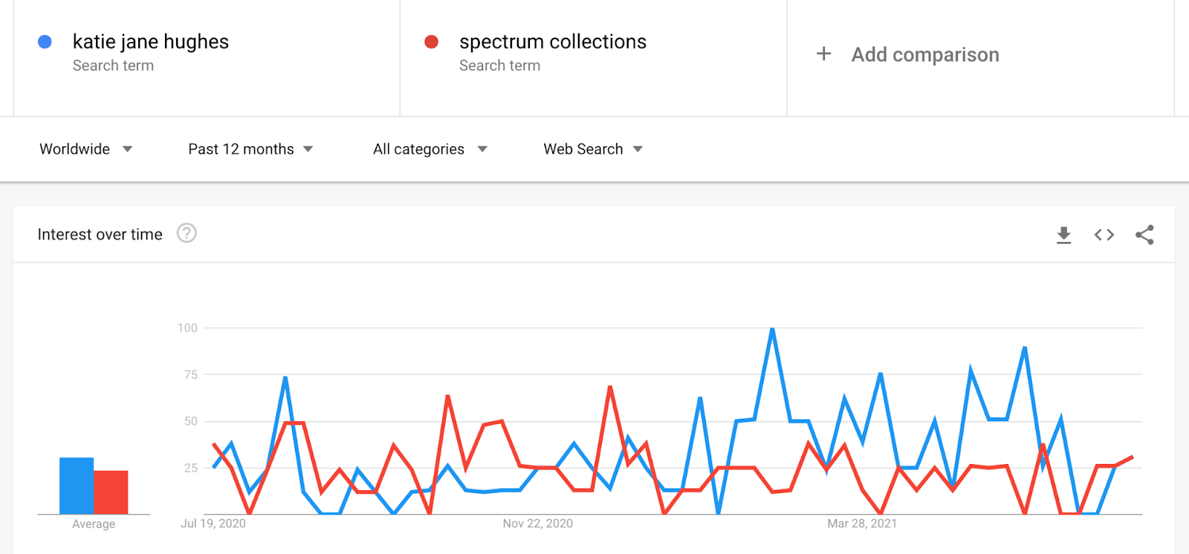Click the blue line peak at 100
The width and height of the screenshot is (1189, 554).
[x=773, y=329]
